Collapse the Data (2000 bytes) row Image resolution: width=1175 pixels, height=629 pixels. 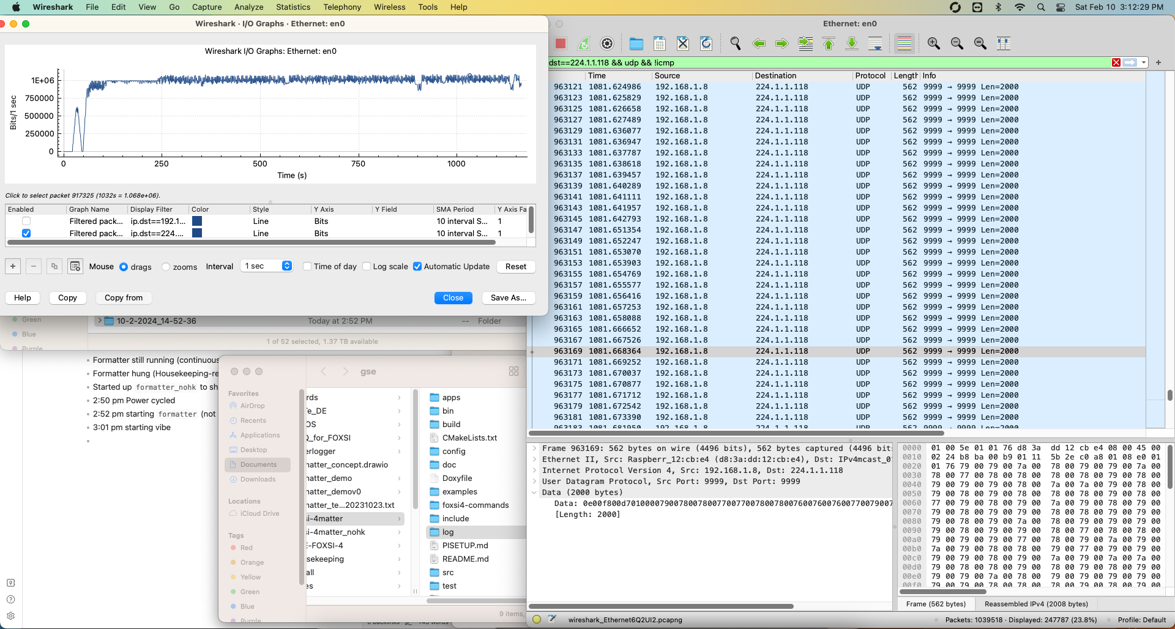[534, 493]
